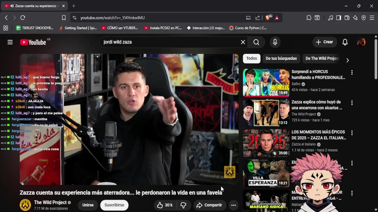The width and height of the screenshot is (378, 212).
Task: Dislike the video with thumbs down
Action: coord(183,205)
